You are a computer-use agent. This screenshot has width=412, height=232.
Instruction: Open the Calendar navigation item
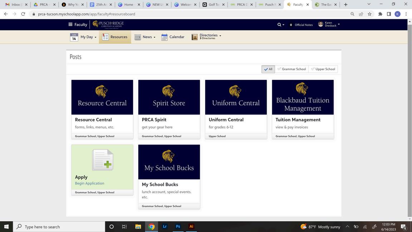[173, 37]
